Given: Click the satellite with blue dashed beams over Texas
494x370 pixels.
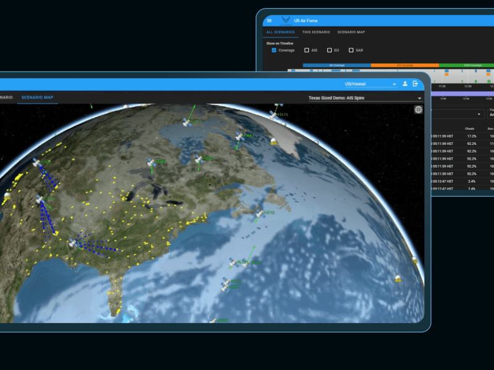Looking at the screenshot, I should 73,243.
